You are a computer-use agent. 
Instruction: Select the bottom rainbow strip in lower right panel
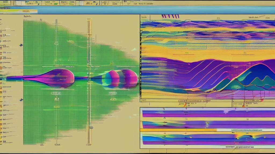pos(208,139)
